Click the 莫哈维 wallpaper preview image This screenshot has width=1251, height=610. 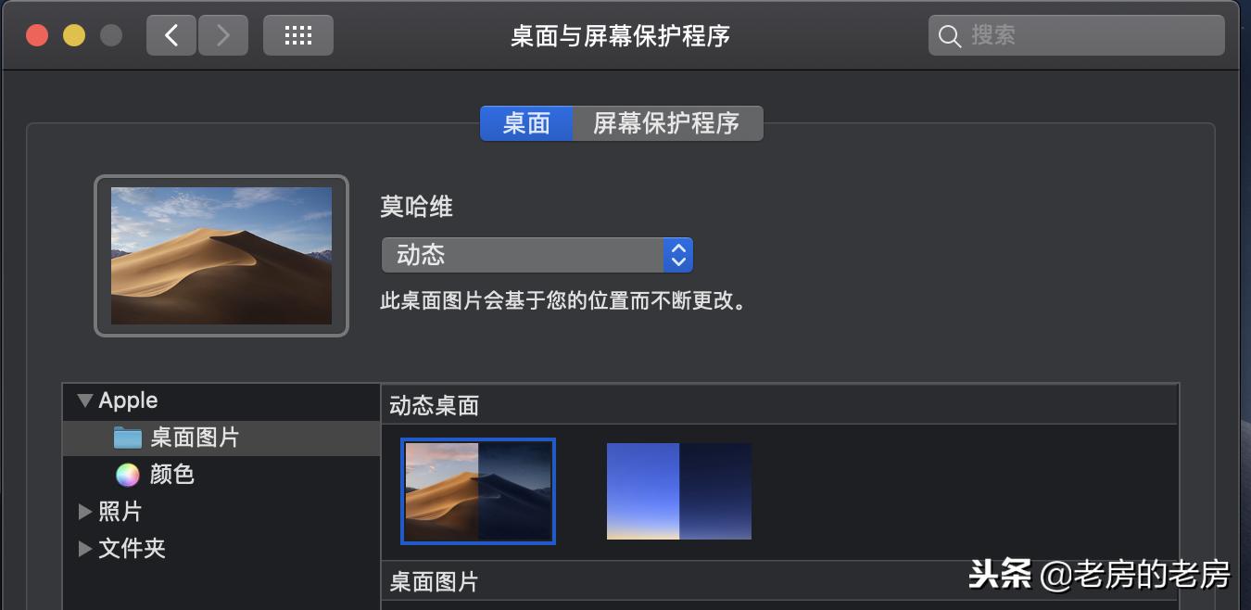[x=221, y=256]
